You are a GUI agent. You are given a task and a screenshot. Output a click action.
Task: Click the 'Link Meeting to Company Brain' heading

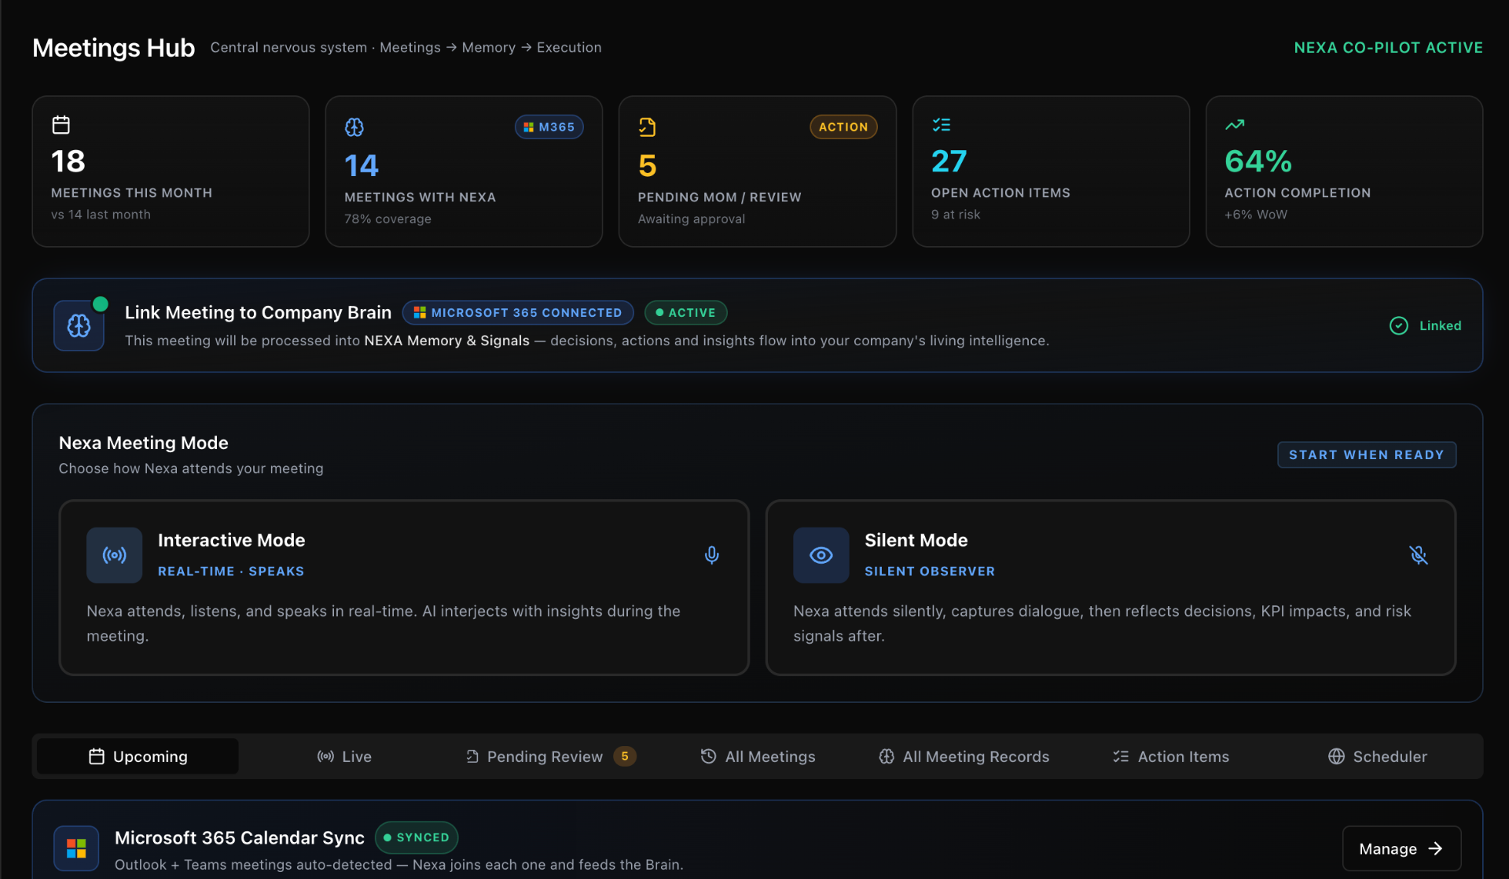258,313
